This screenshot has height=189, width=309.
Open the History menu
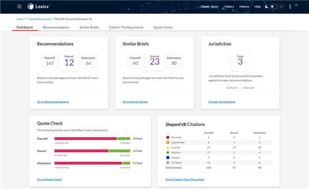[244, 6]
